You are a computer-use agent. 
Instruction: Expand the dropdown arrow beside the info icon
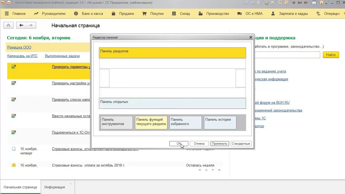[326, 3]
